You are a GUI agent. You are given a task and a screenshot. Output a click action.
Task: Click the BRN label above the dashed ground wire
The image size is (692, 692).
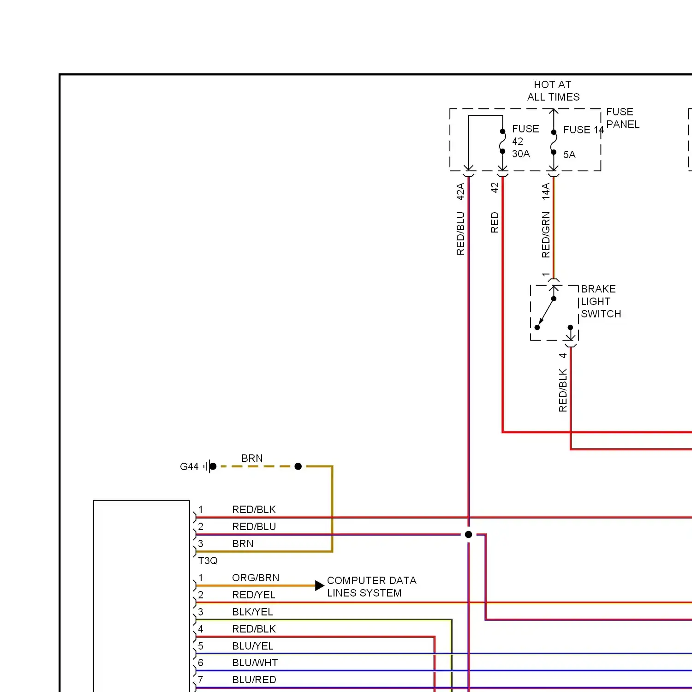click(x=252, y=458)
